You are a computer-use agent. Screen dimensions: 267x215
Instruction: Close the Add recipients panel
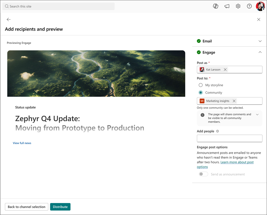(259, 19)
